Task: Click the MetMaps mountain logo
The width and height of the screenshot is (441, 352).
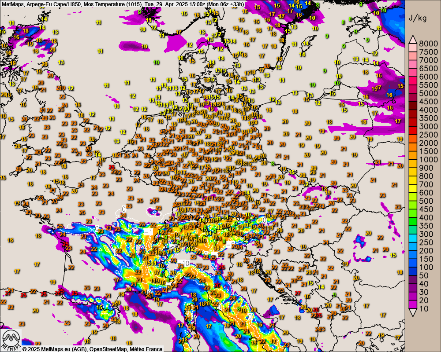Action: (x=11, y=340)
